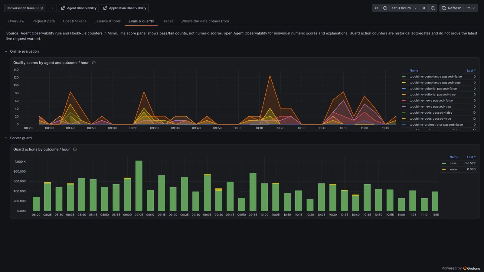The width and height of the screenshot is (484, 272).
Task: Click the pass series green color swatch
Action: point(444,164)
